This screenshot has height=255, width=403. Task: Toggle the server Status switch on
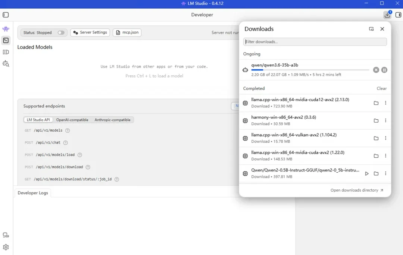pos(61,32)
